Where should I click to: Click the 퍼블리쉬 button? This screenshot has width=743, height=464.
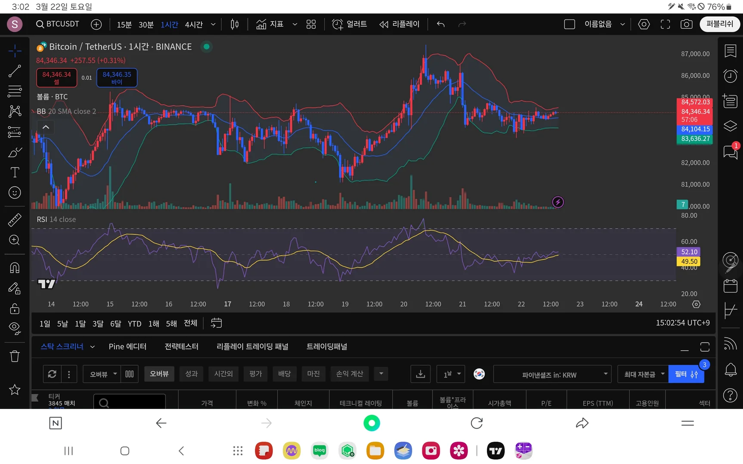tap(719, 24)
